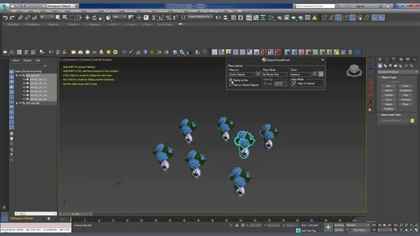Click the Mirror tool icon
The image size is (420, 236).
point(219,18)
